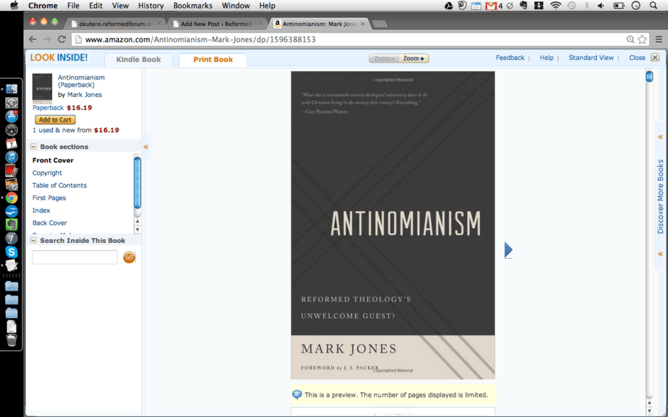The image size is (668, 417).
Task: Expand Discover More Books bottom chevron
Action: 660,254
